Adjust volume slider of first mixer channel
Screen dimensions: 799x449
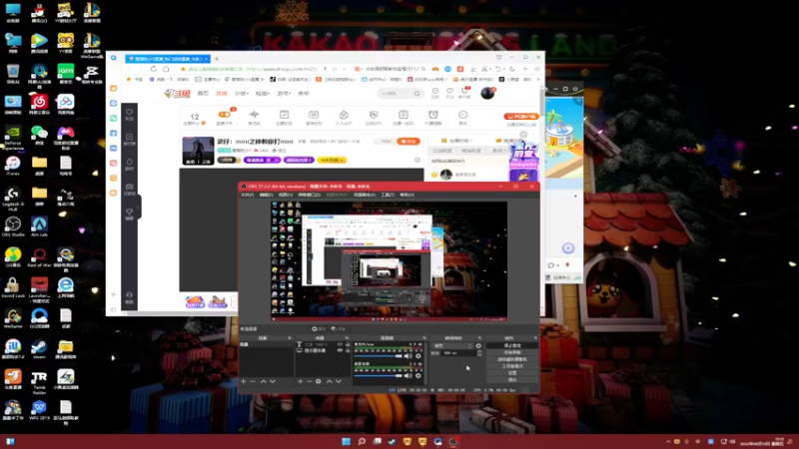click(379, 356)
